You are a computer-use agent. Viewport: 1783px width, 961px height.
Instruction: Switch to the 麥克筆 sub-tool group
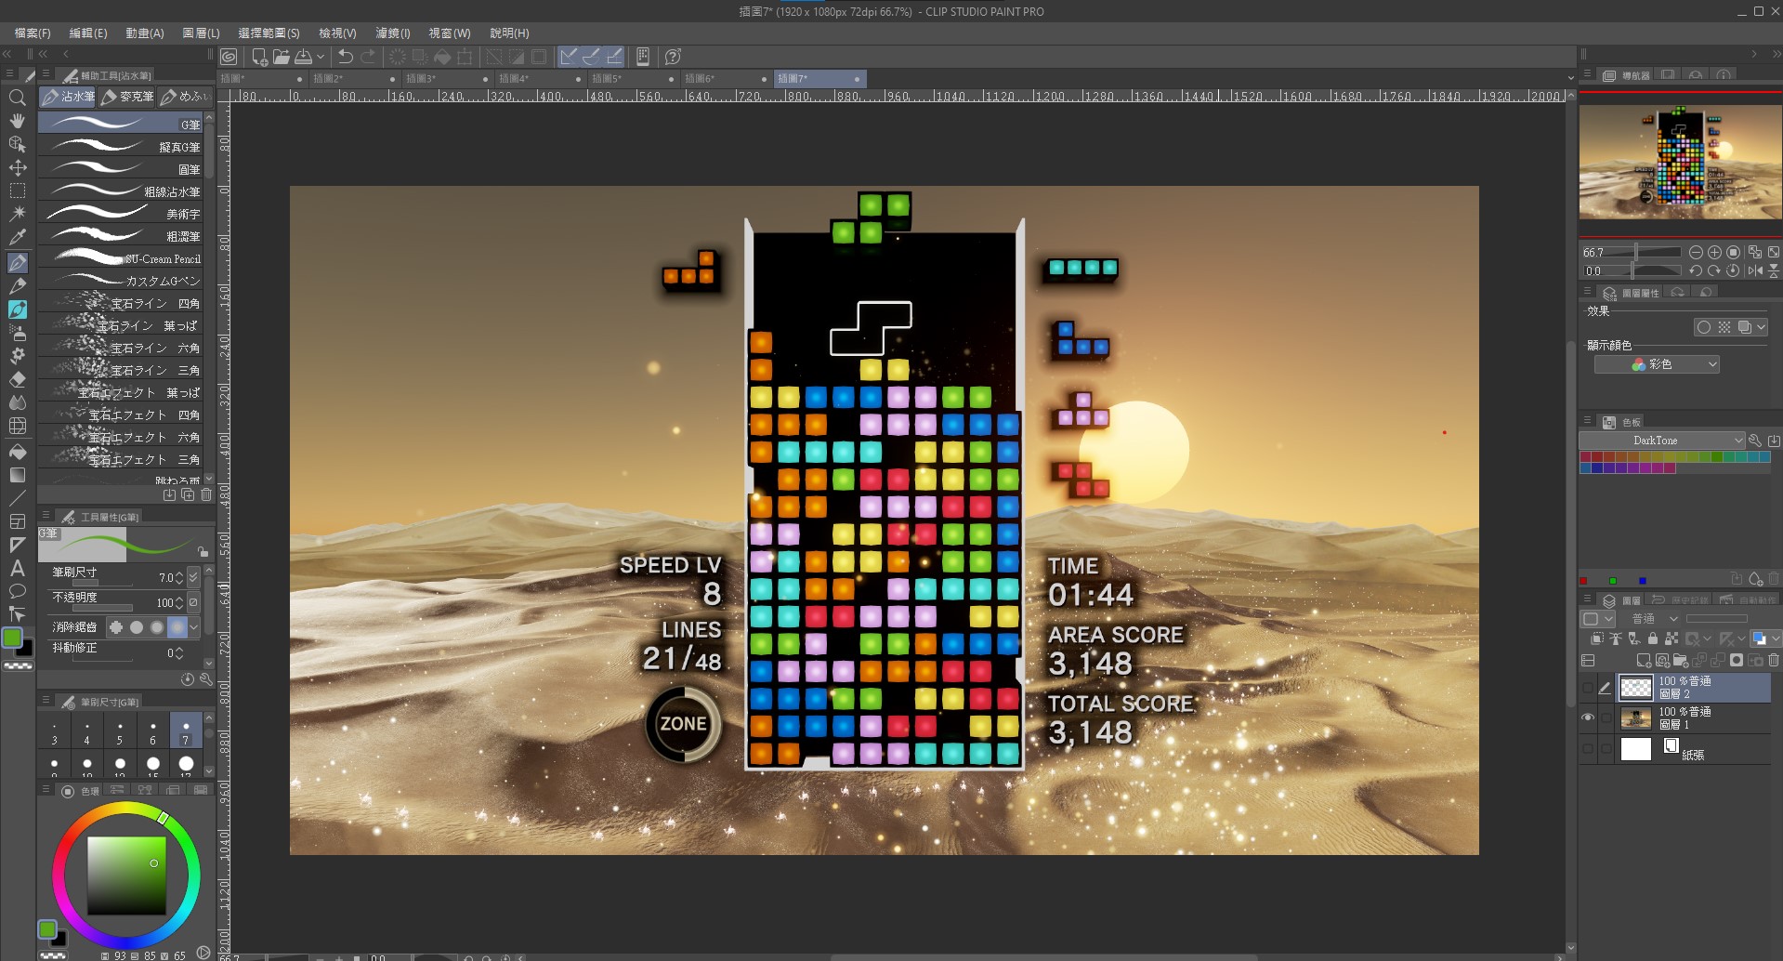click(x=126, y=97)
